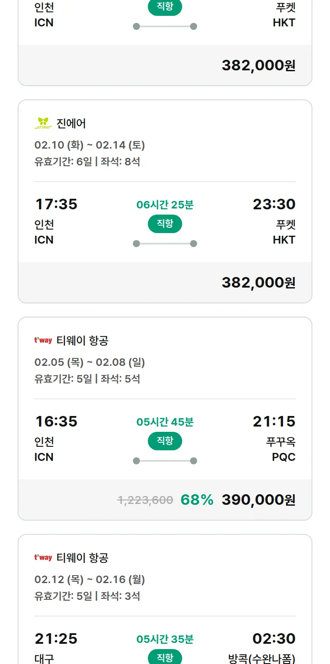The image size is (330, 664).
Task: Click the 02.12 (목) ~ 02.16 (월) dates
Action: point(90,580)
